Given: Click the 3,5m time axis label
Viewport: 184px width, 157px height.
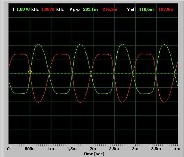Looking at the screenshot, I should coord(156,149).
